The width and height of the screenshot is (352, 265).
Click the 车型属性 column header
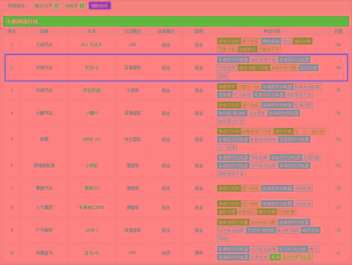pyautogui.click(x=132, y=31)
